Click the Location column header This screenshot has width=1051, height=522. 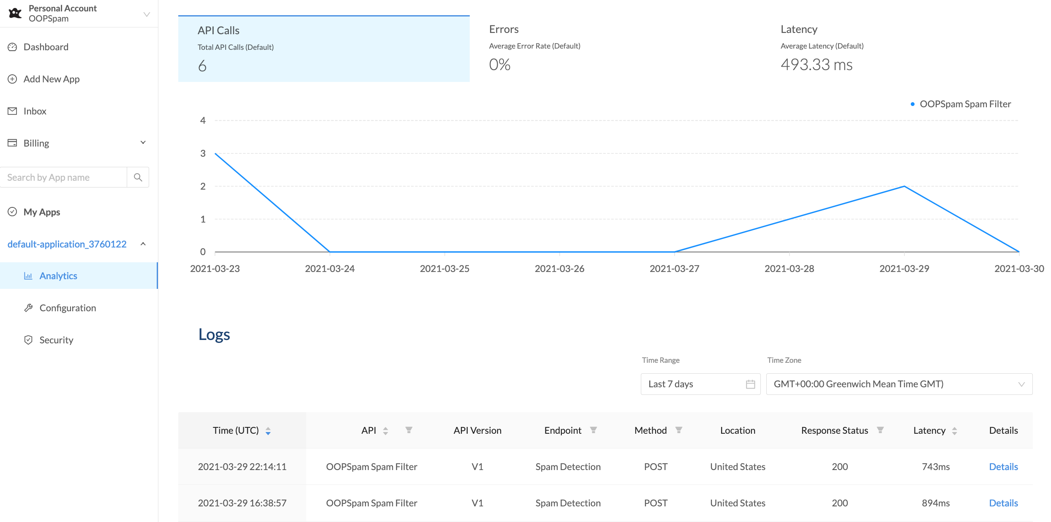pyautogui.click(x=738, y=430)
